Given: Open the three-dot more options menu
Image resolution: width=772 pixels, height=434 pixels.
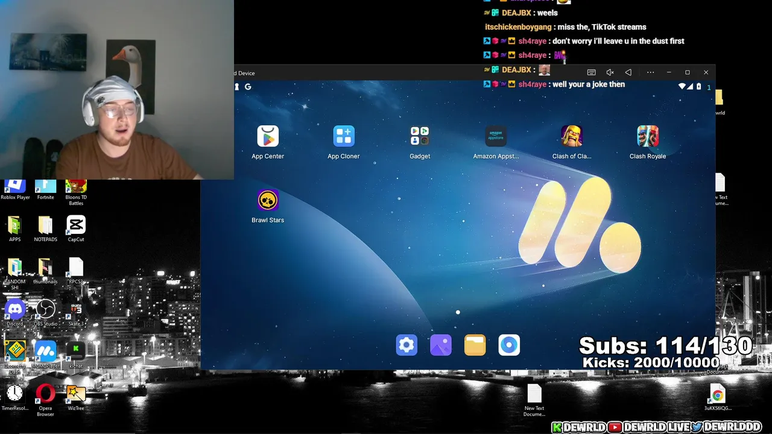Looking at the screenshot, I should 650,72.
